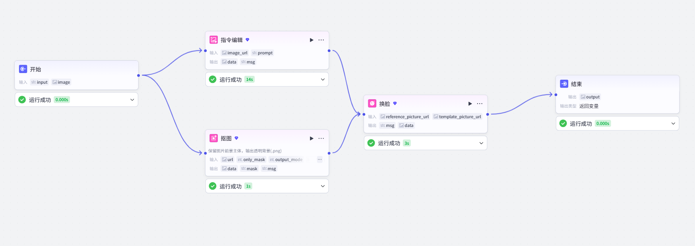The image size is (695, 246).
Task: Run the 抠图 node with play button
Action: pyautogui.click(x=312, y=138)
